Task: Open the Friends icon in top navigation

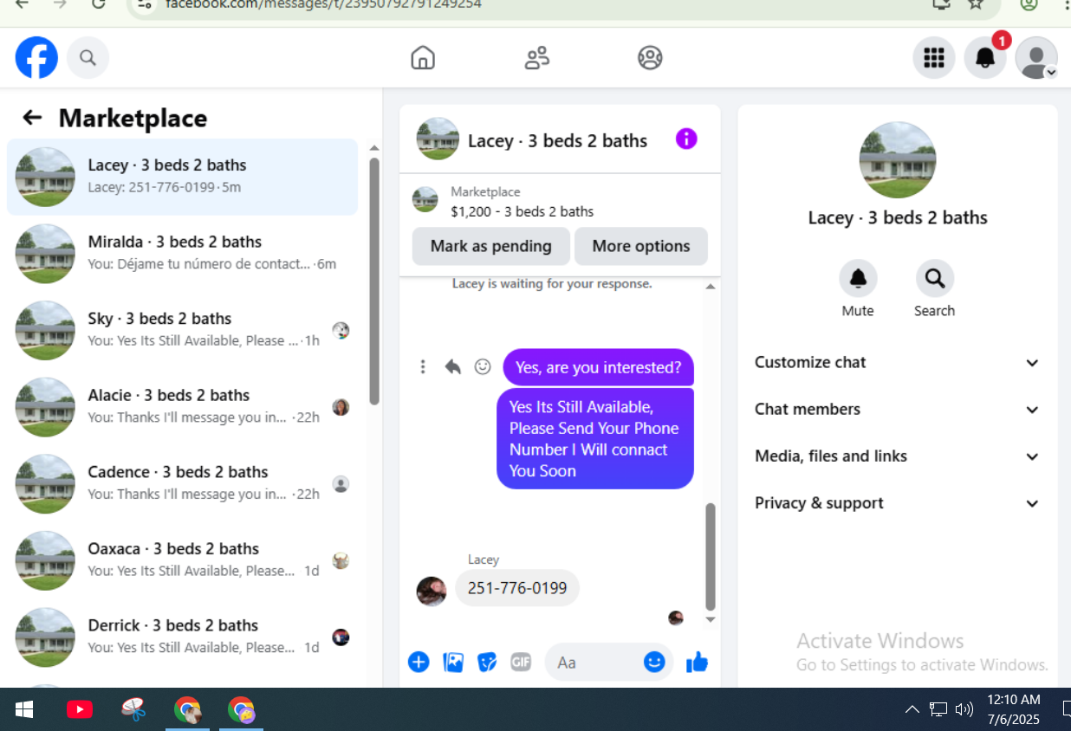Action: [537, 58]
